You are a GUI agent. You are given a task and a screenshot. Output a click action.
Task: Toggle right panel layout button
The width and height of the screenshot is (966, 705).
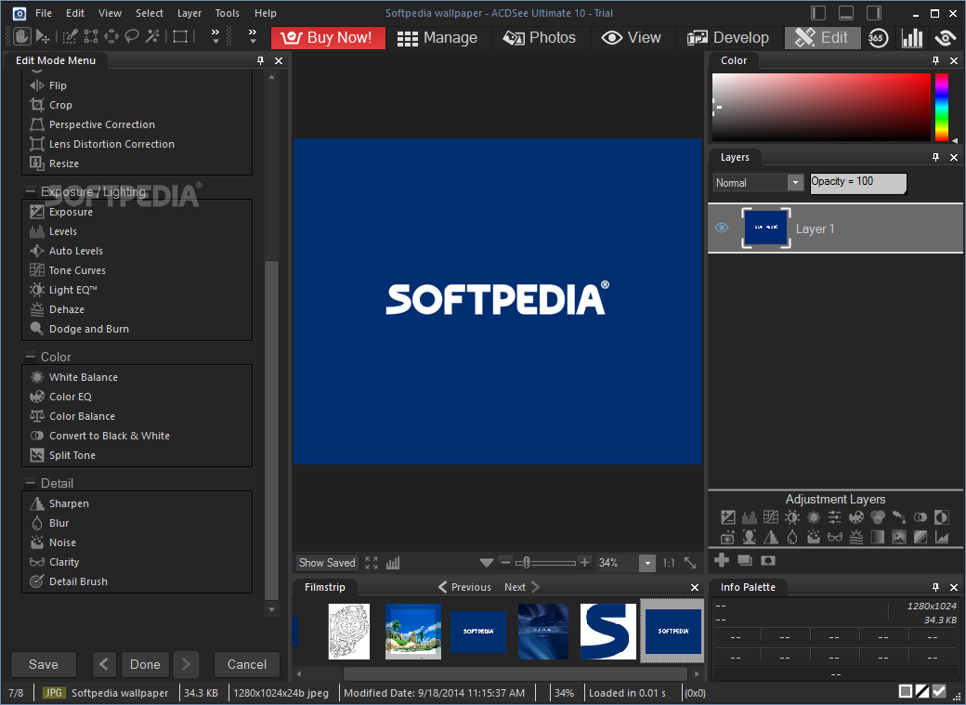874,13
